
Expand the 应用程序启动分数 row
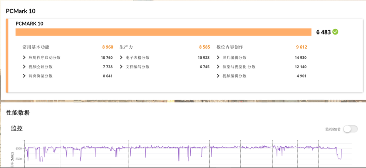(x=25, y=58)
